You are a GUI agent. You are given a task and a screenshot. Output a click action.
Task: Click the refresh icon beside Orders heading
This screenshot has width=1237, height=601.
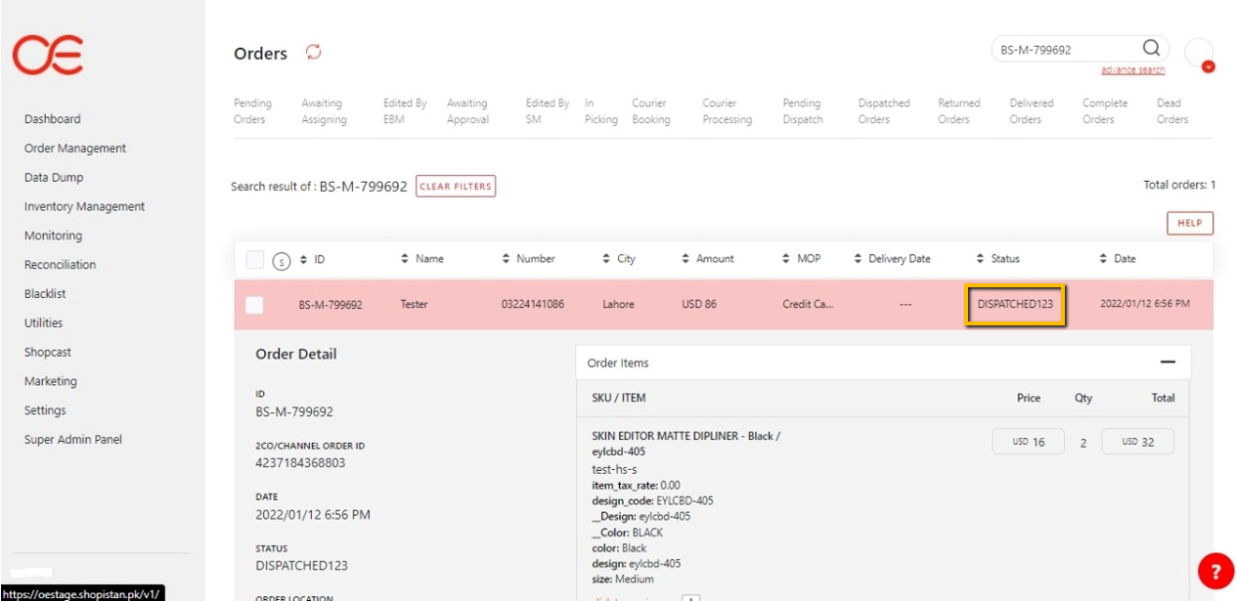(x=313, y=53)
